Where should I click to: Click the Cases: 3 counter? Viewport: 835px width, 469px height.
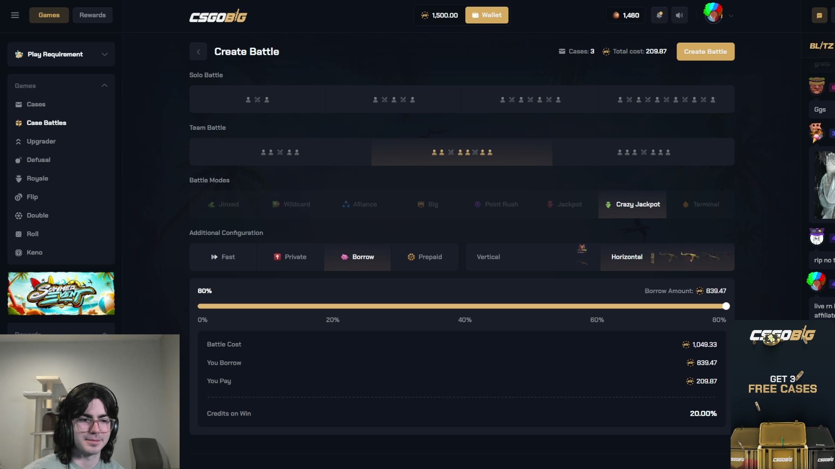point(576,52)
